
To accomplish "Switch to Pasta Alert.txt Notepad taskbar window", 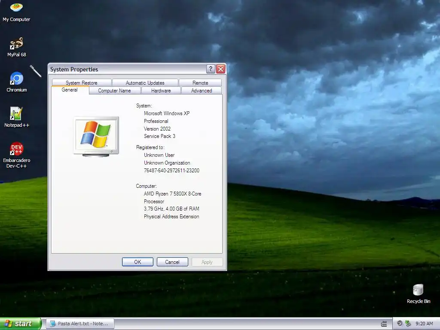I will coord(80,324).
